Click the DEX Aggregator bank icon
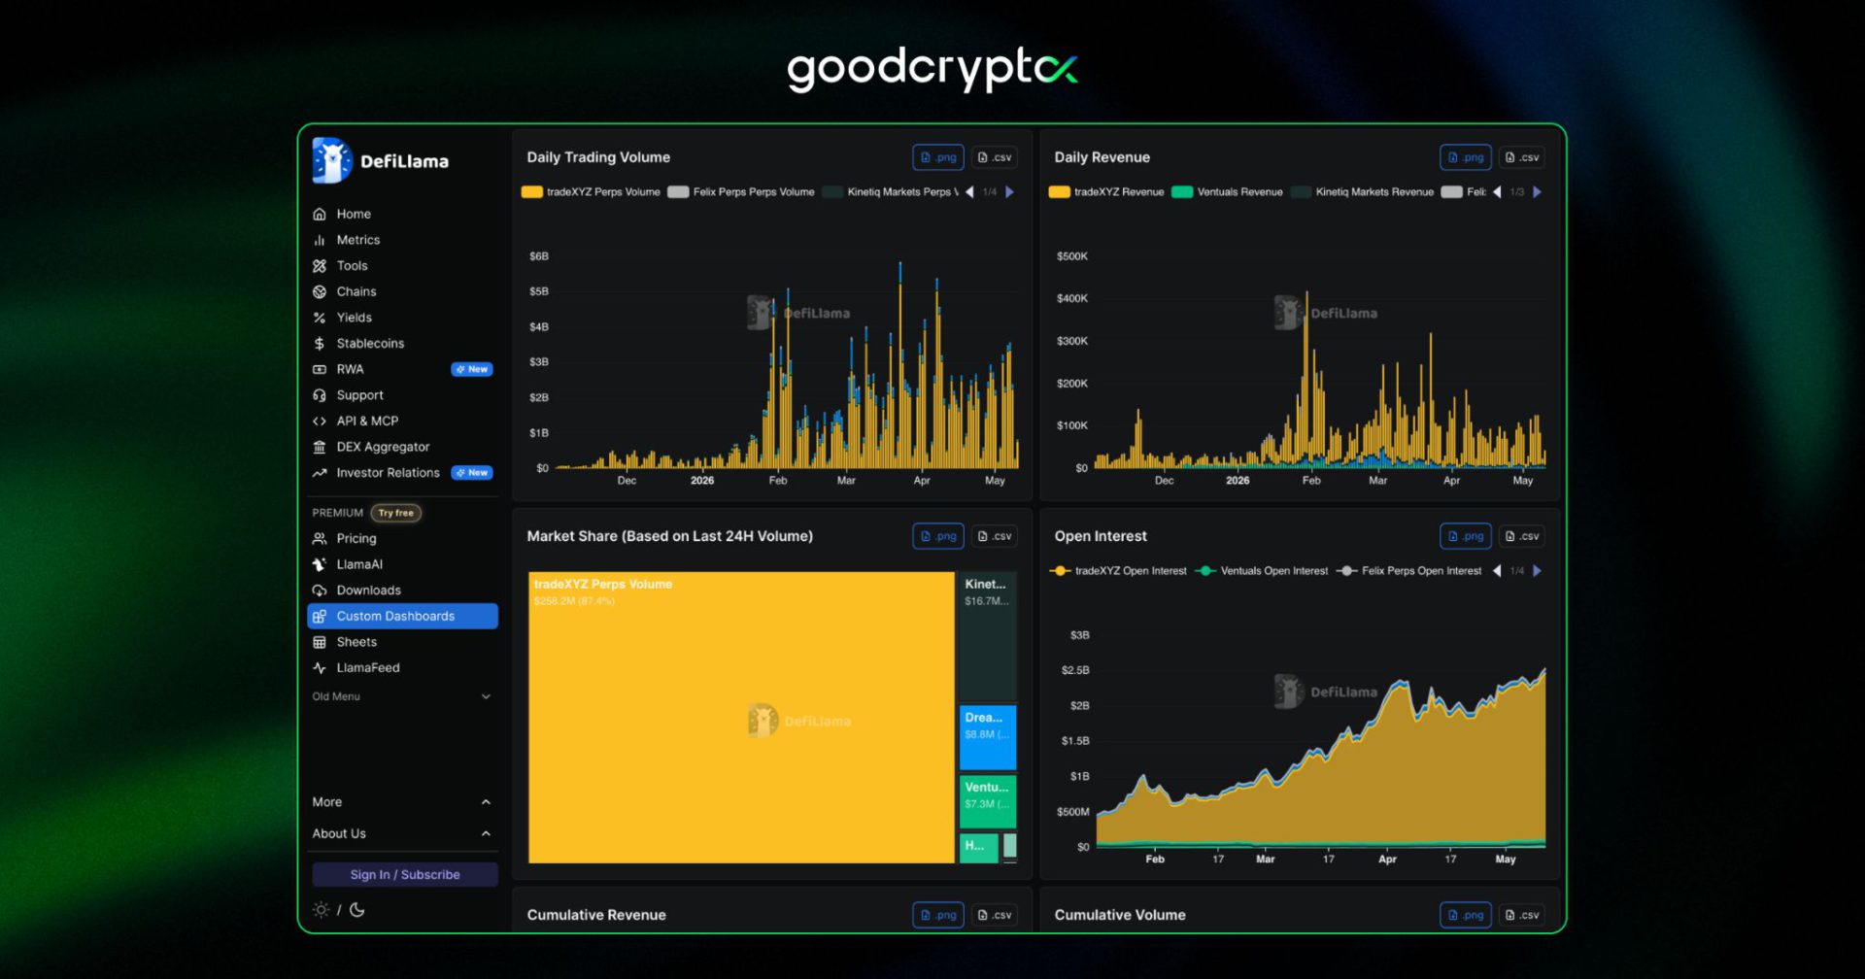 point(320,447)
